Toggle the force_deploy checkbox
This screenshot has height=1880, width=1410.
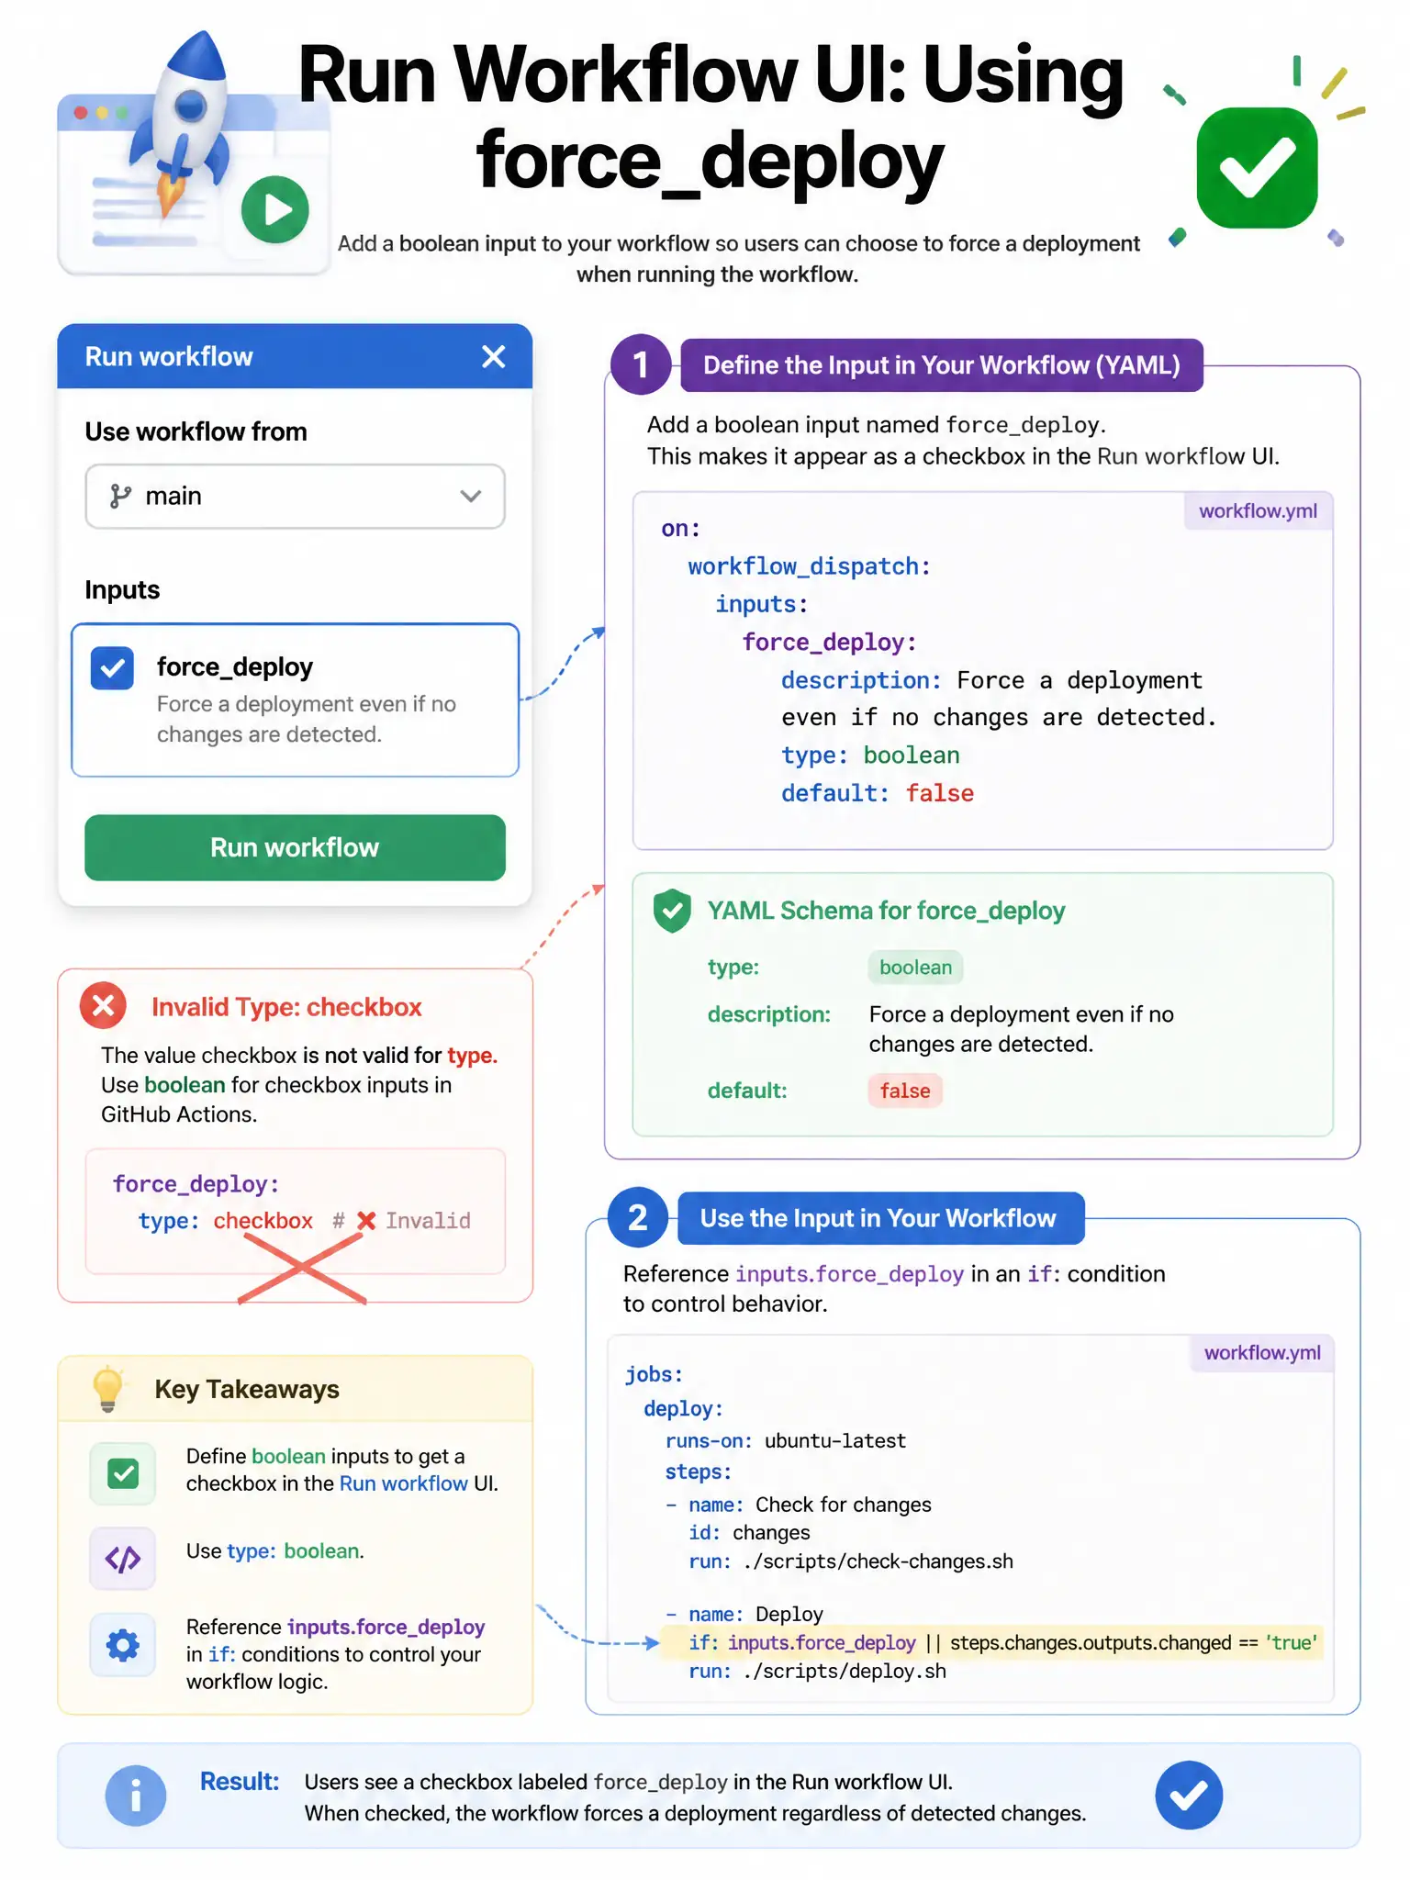[x=112, y=668]
